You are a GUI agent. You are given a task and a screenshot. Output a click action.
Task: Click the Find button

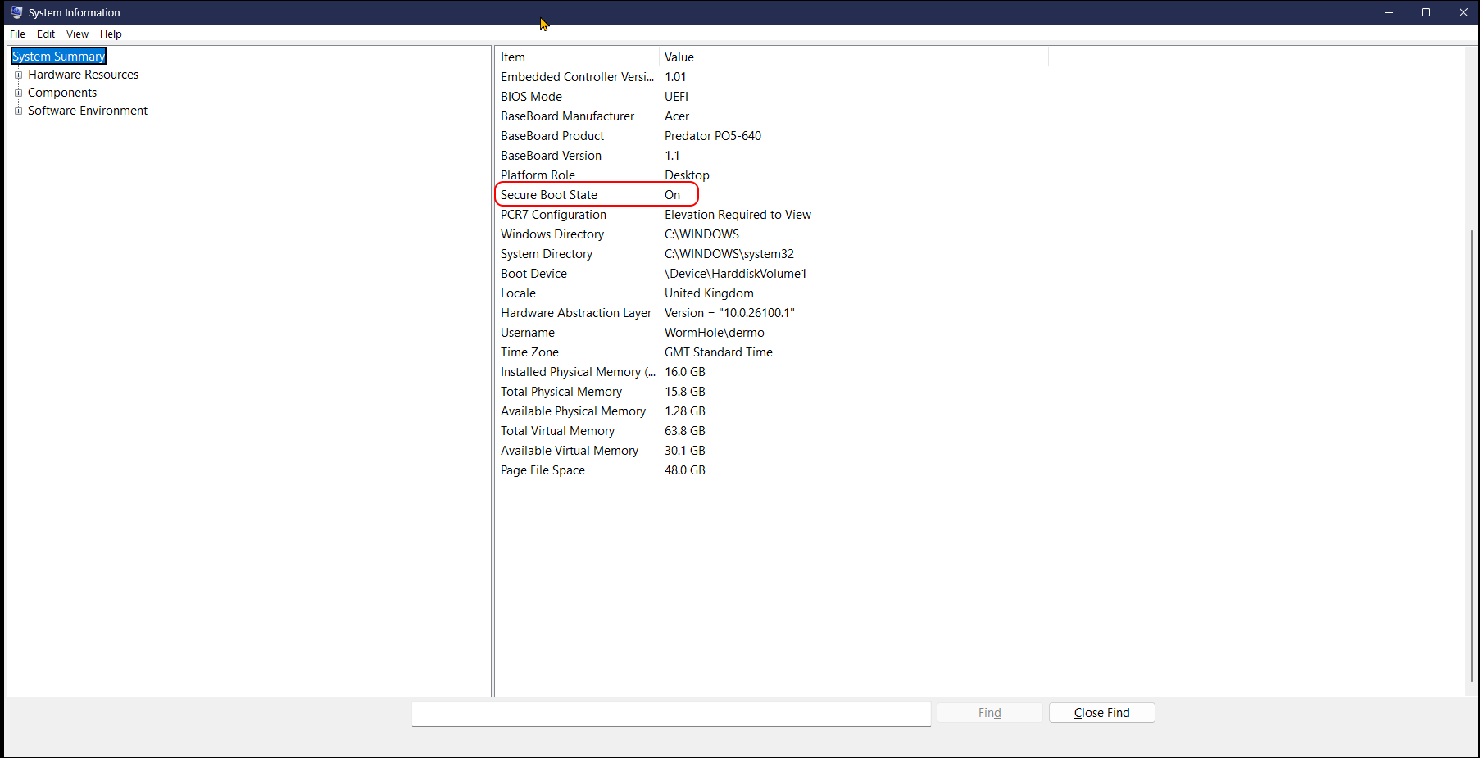[x=989, y=713]
